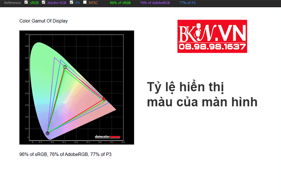Enable the NTSC reference checkbox

[x=85, y=2]
